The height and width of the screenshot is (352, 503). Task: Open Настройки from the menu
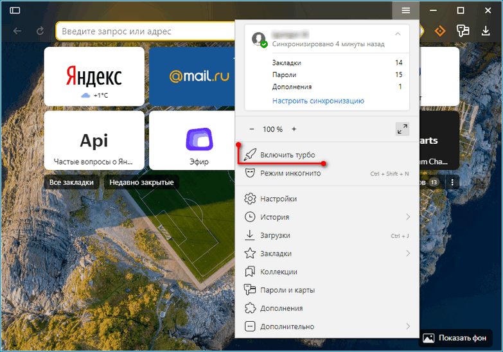[x=278, y=199]
